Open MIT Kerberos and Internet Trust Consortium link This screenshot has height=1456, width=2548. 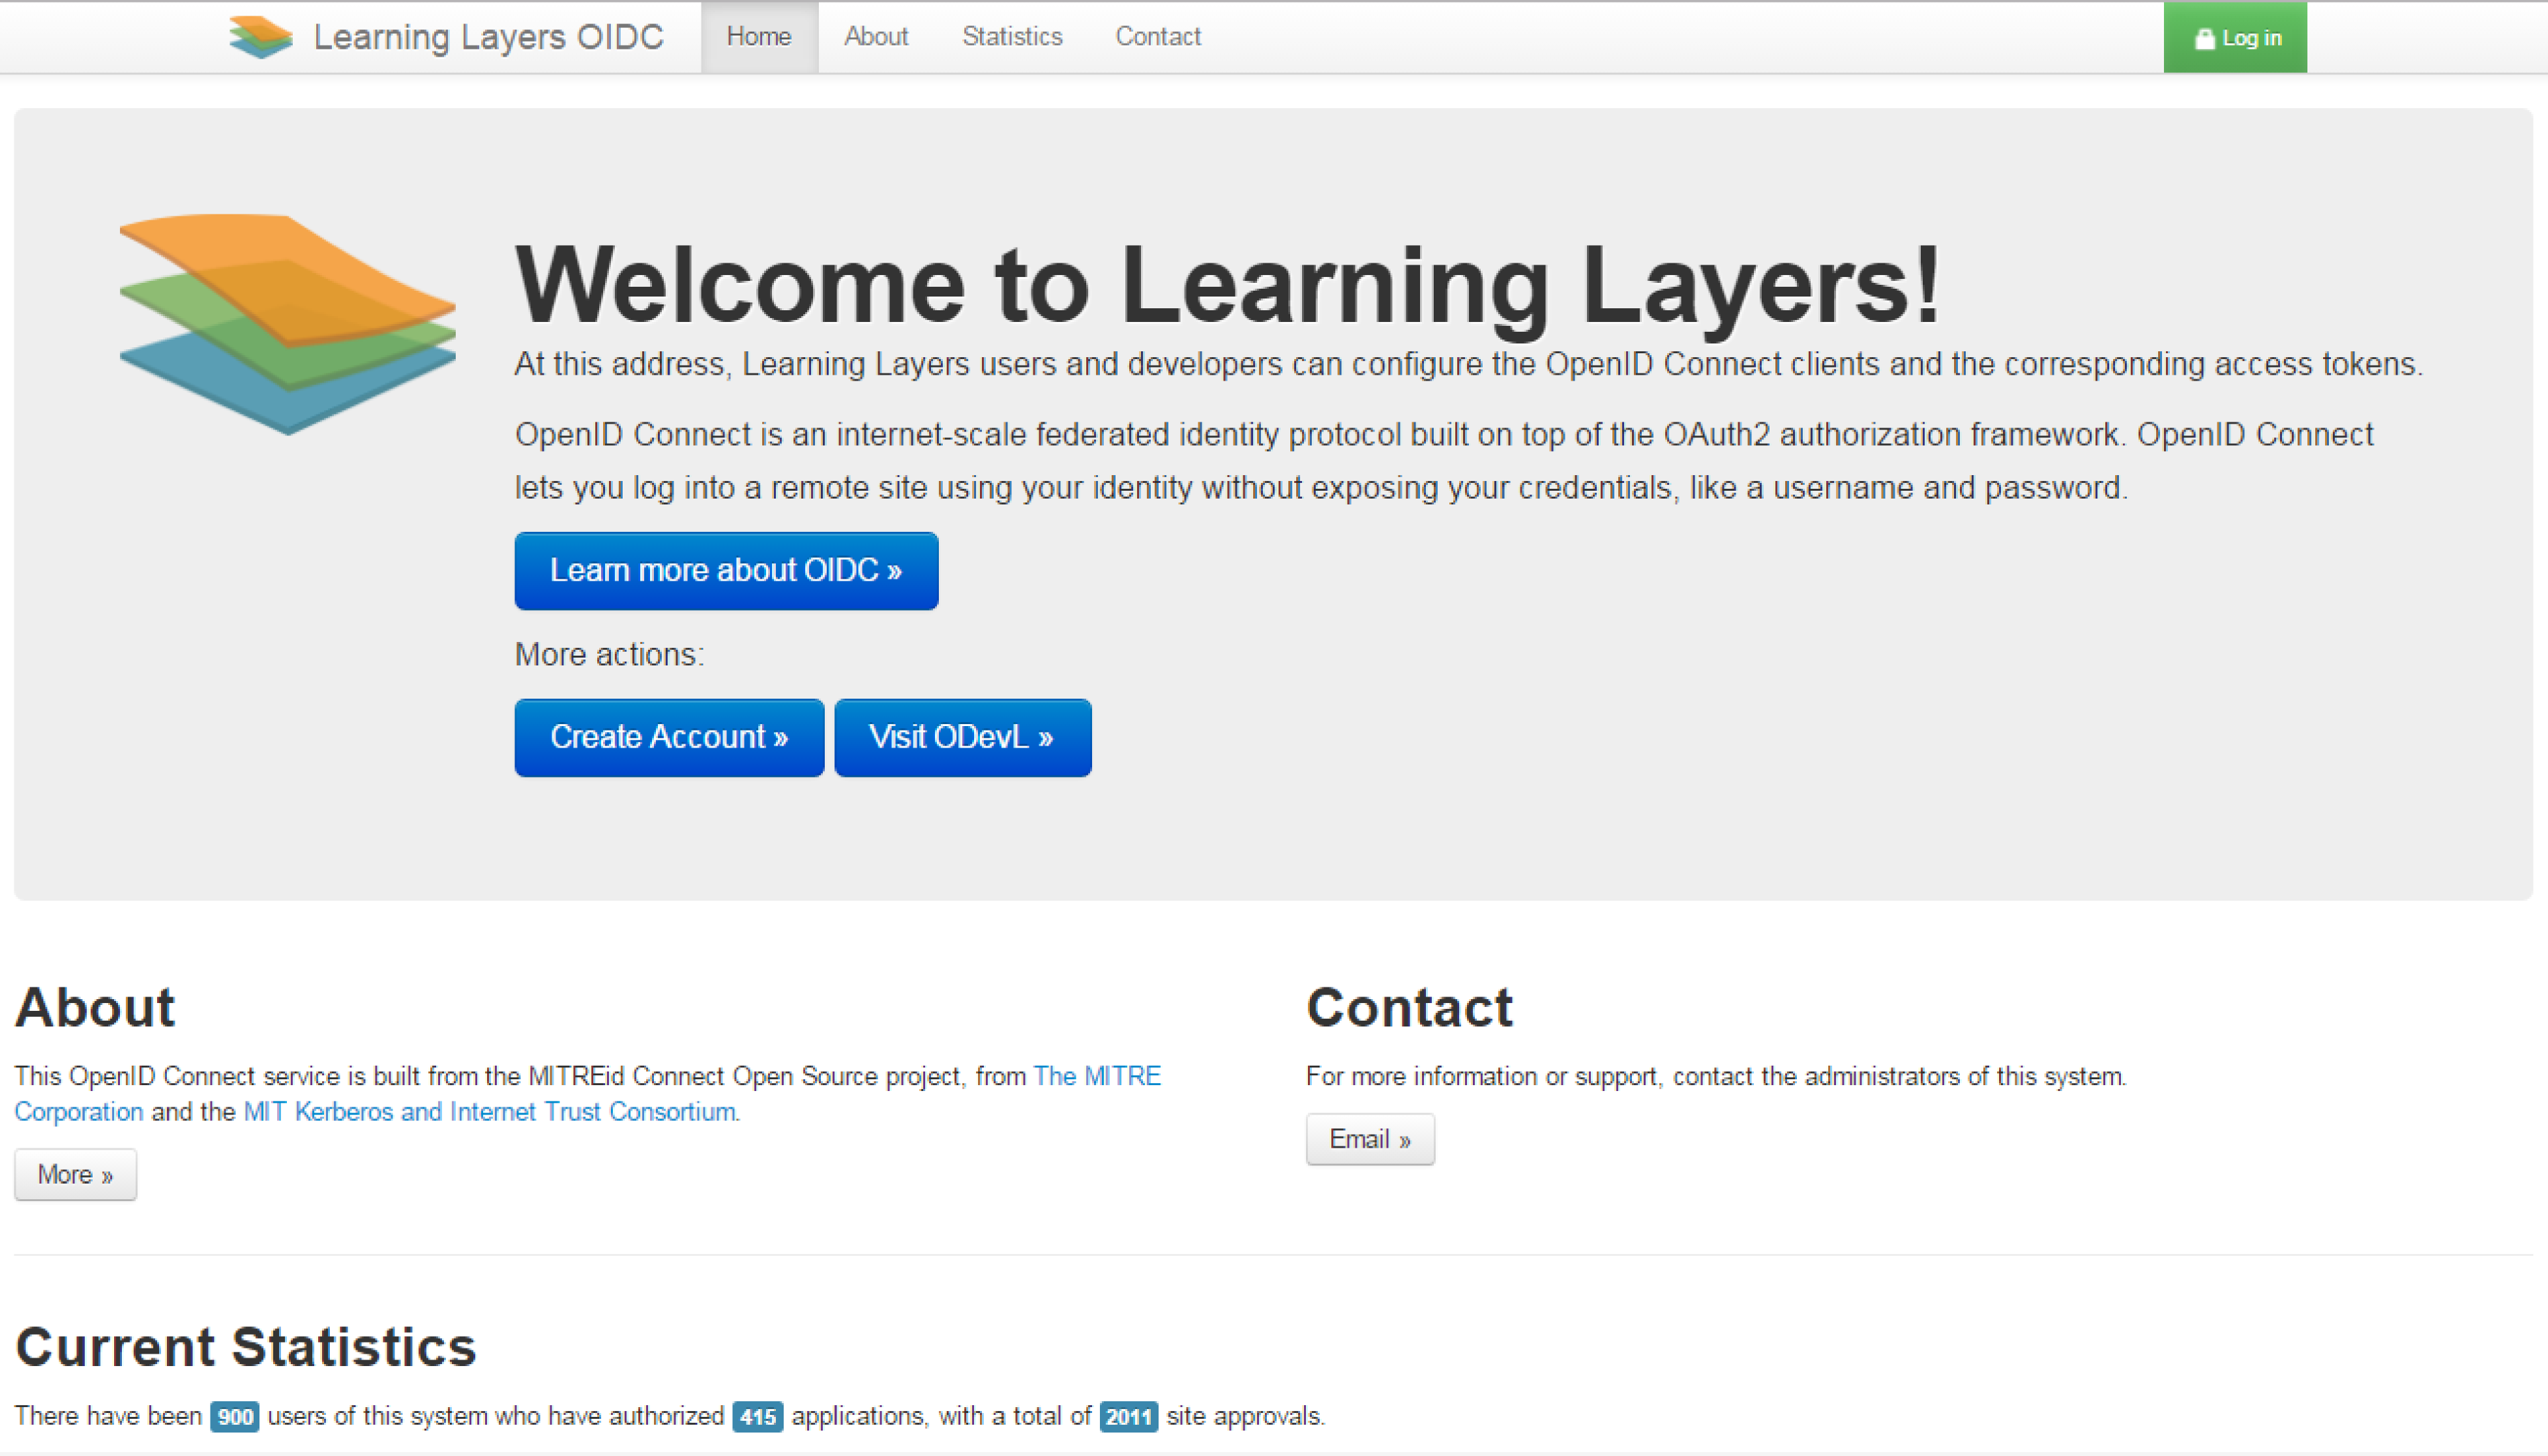coord(490,1112)
